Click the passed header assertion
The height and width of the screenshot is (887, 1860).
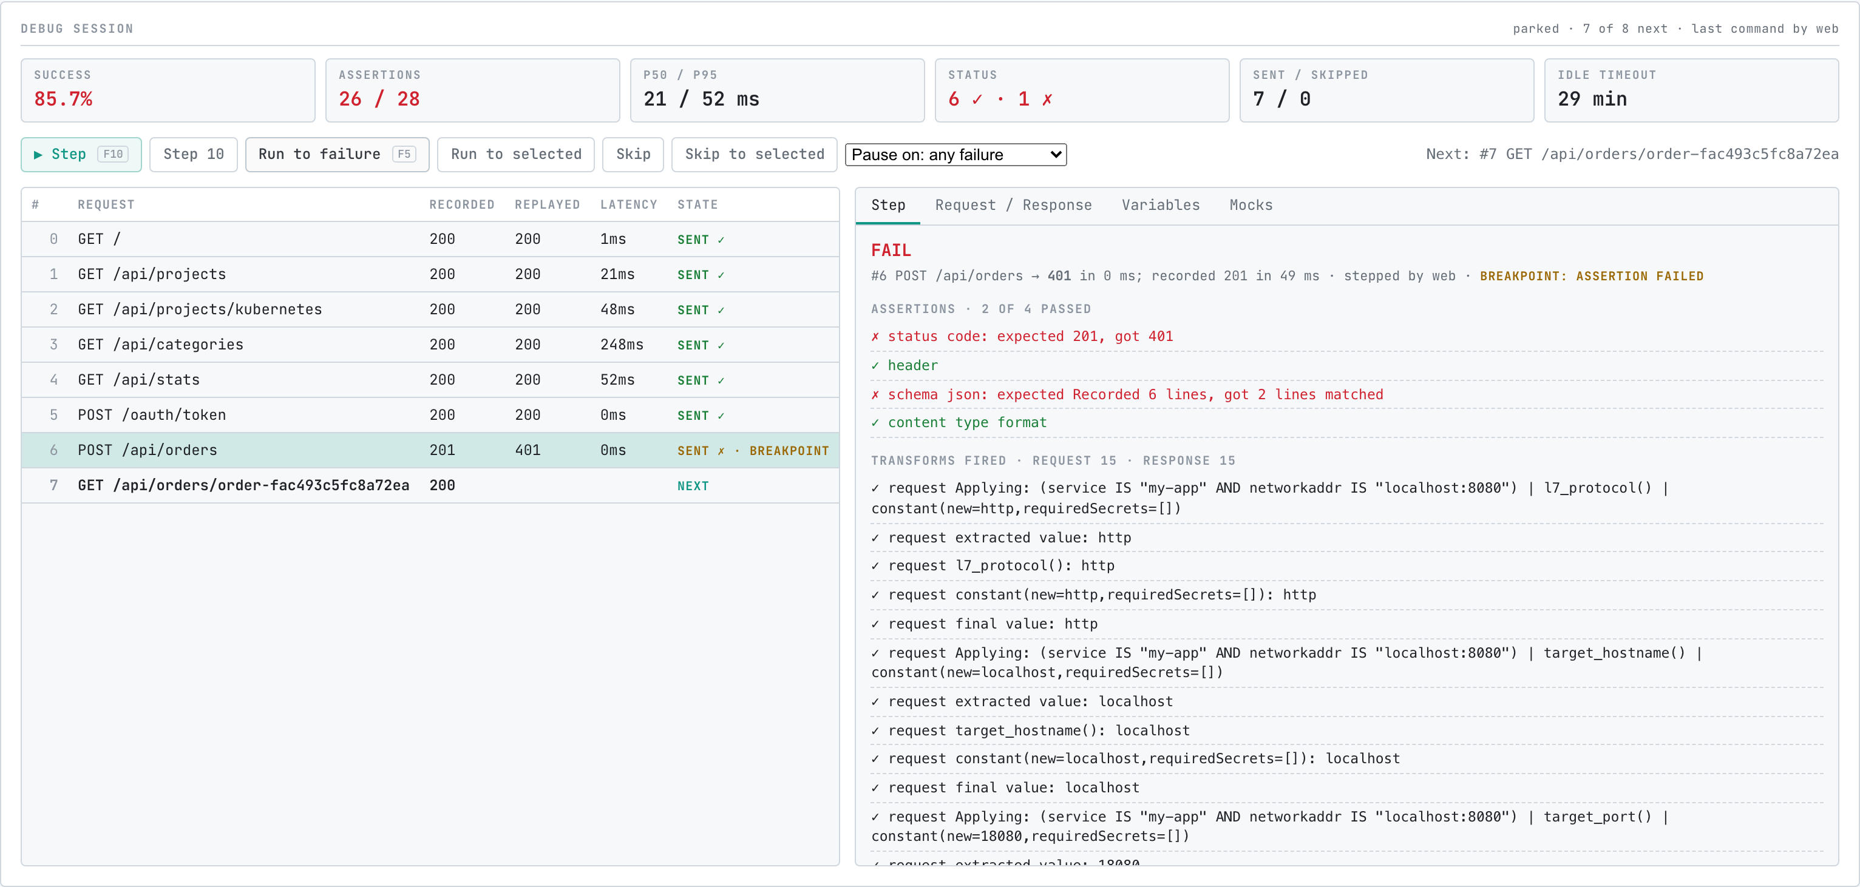click(x=1346, y=366)
